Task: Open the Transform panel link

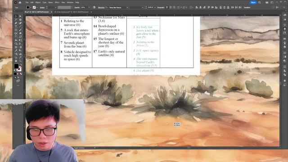Action: pos(247,8)
